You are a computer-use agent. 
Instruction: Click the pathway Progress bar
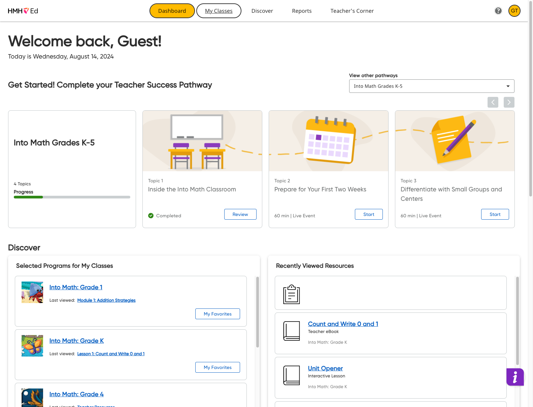[72, 197]
